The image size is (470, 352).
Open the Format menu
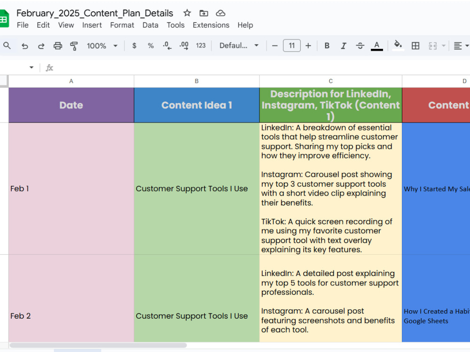click(122, 25)
